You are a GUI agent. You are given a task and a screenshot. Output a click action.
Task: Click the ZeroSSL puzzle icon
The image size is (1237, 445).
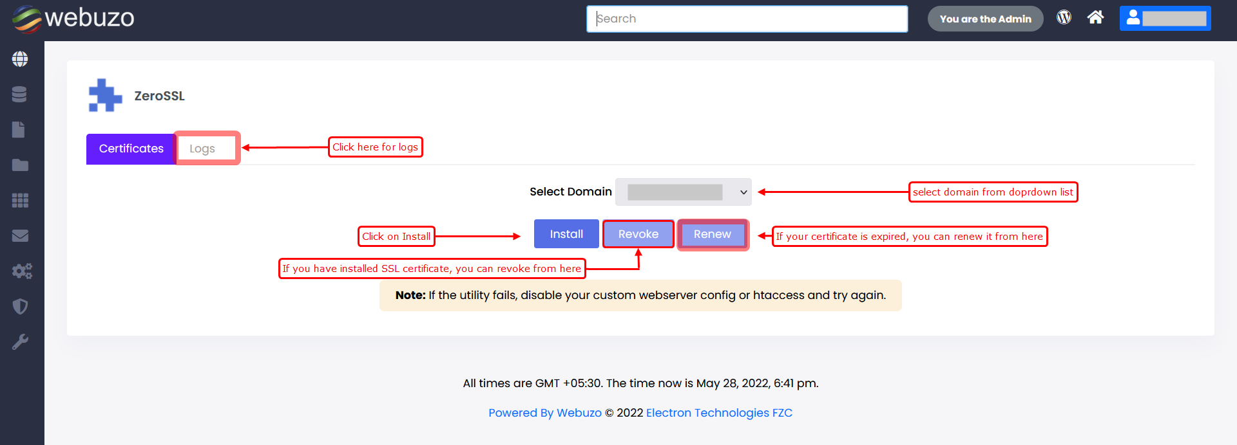click(105, 95)
